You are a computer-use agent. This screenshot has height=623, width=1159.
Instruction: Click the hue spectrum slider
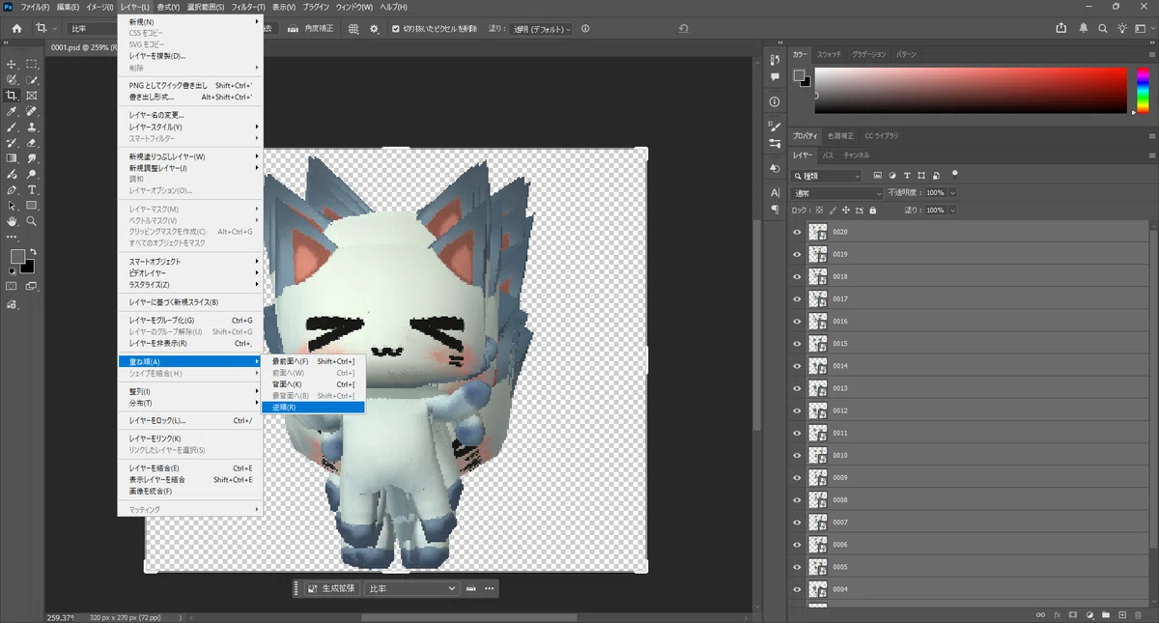pyautogui.click(x=1143, y=91)
